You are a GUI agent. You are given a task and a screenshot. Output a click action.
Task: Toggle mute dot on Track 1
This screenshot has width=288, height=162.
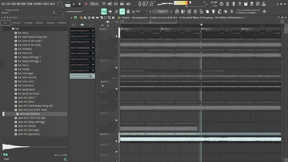pos(116,36)
